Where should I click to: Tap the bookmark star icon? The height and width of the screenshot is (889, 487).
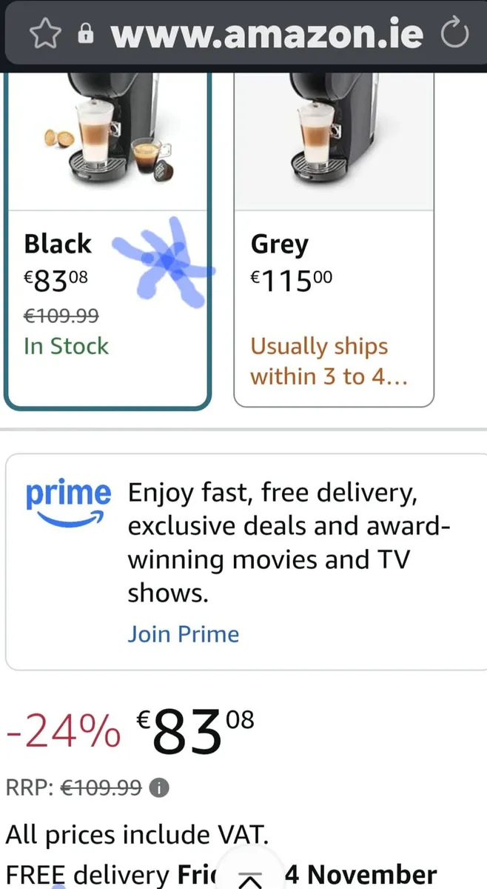coord(45,34)
